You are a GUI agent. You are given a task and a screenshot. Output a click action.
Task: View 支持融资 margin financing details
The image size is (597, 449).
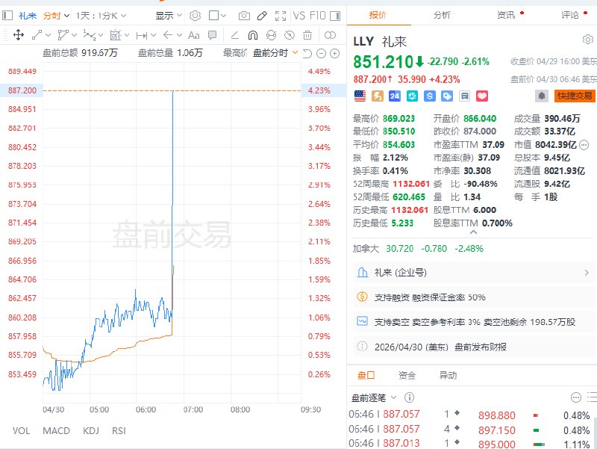pos(473,297)
